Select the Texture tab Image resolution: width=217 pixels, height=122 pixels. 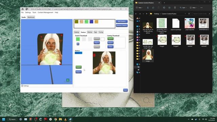click(83, 32)
